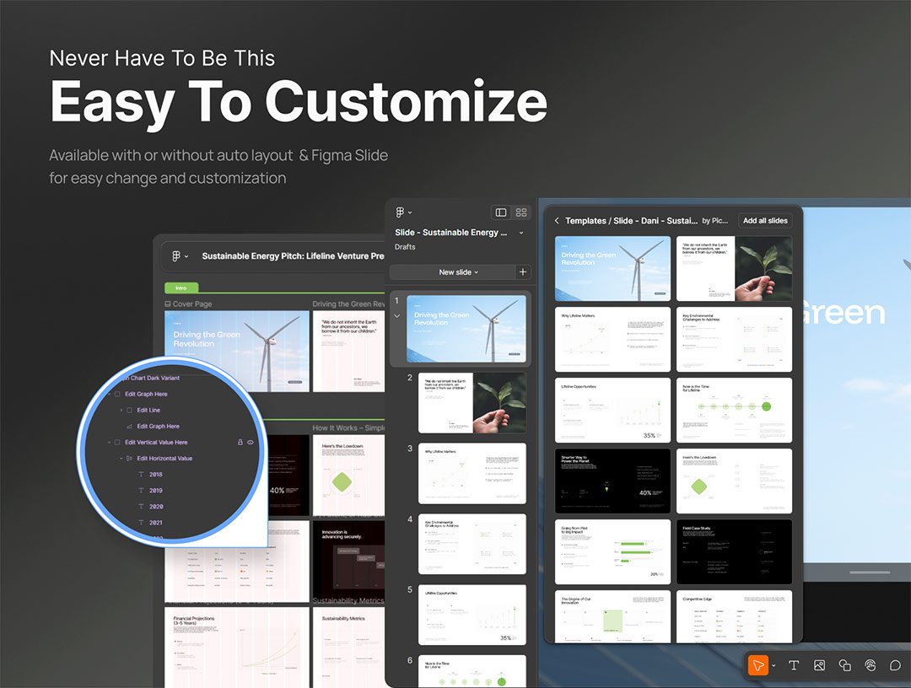Open the Intro green section tab

[x=181, y=288]
